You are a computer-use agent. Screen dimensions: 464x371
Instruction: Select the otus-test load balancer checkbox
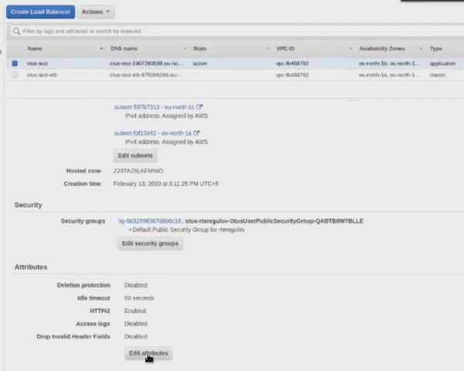pyautogui.click(x=14, y=63)
